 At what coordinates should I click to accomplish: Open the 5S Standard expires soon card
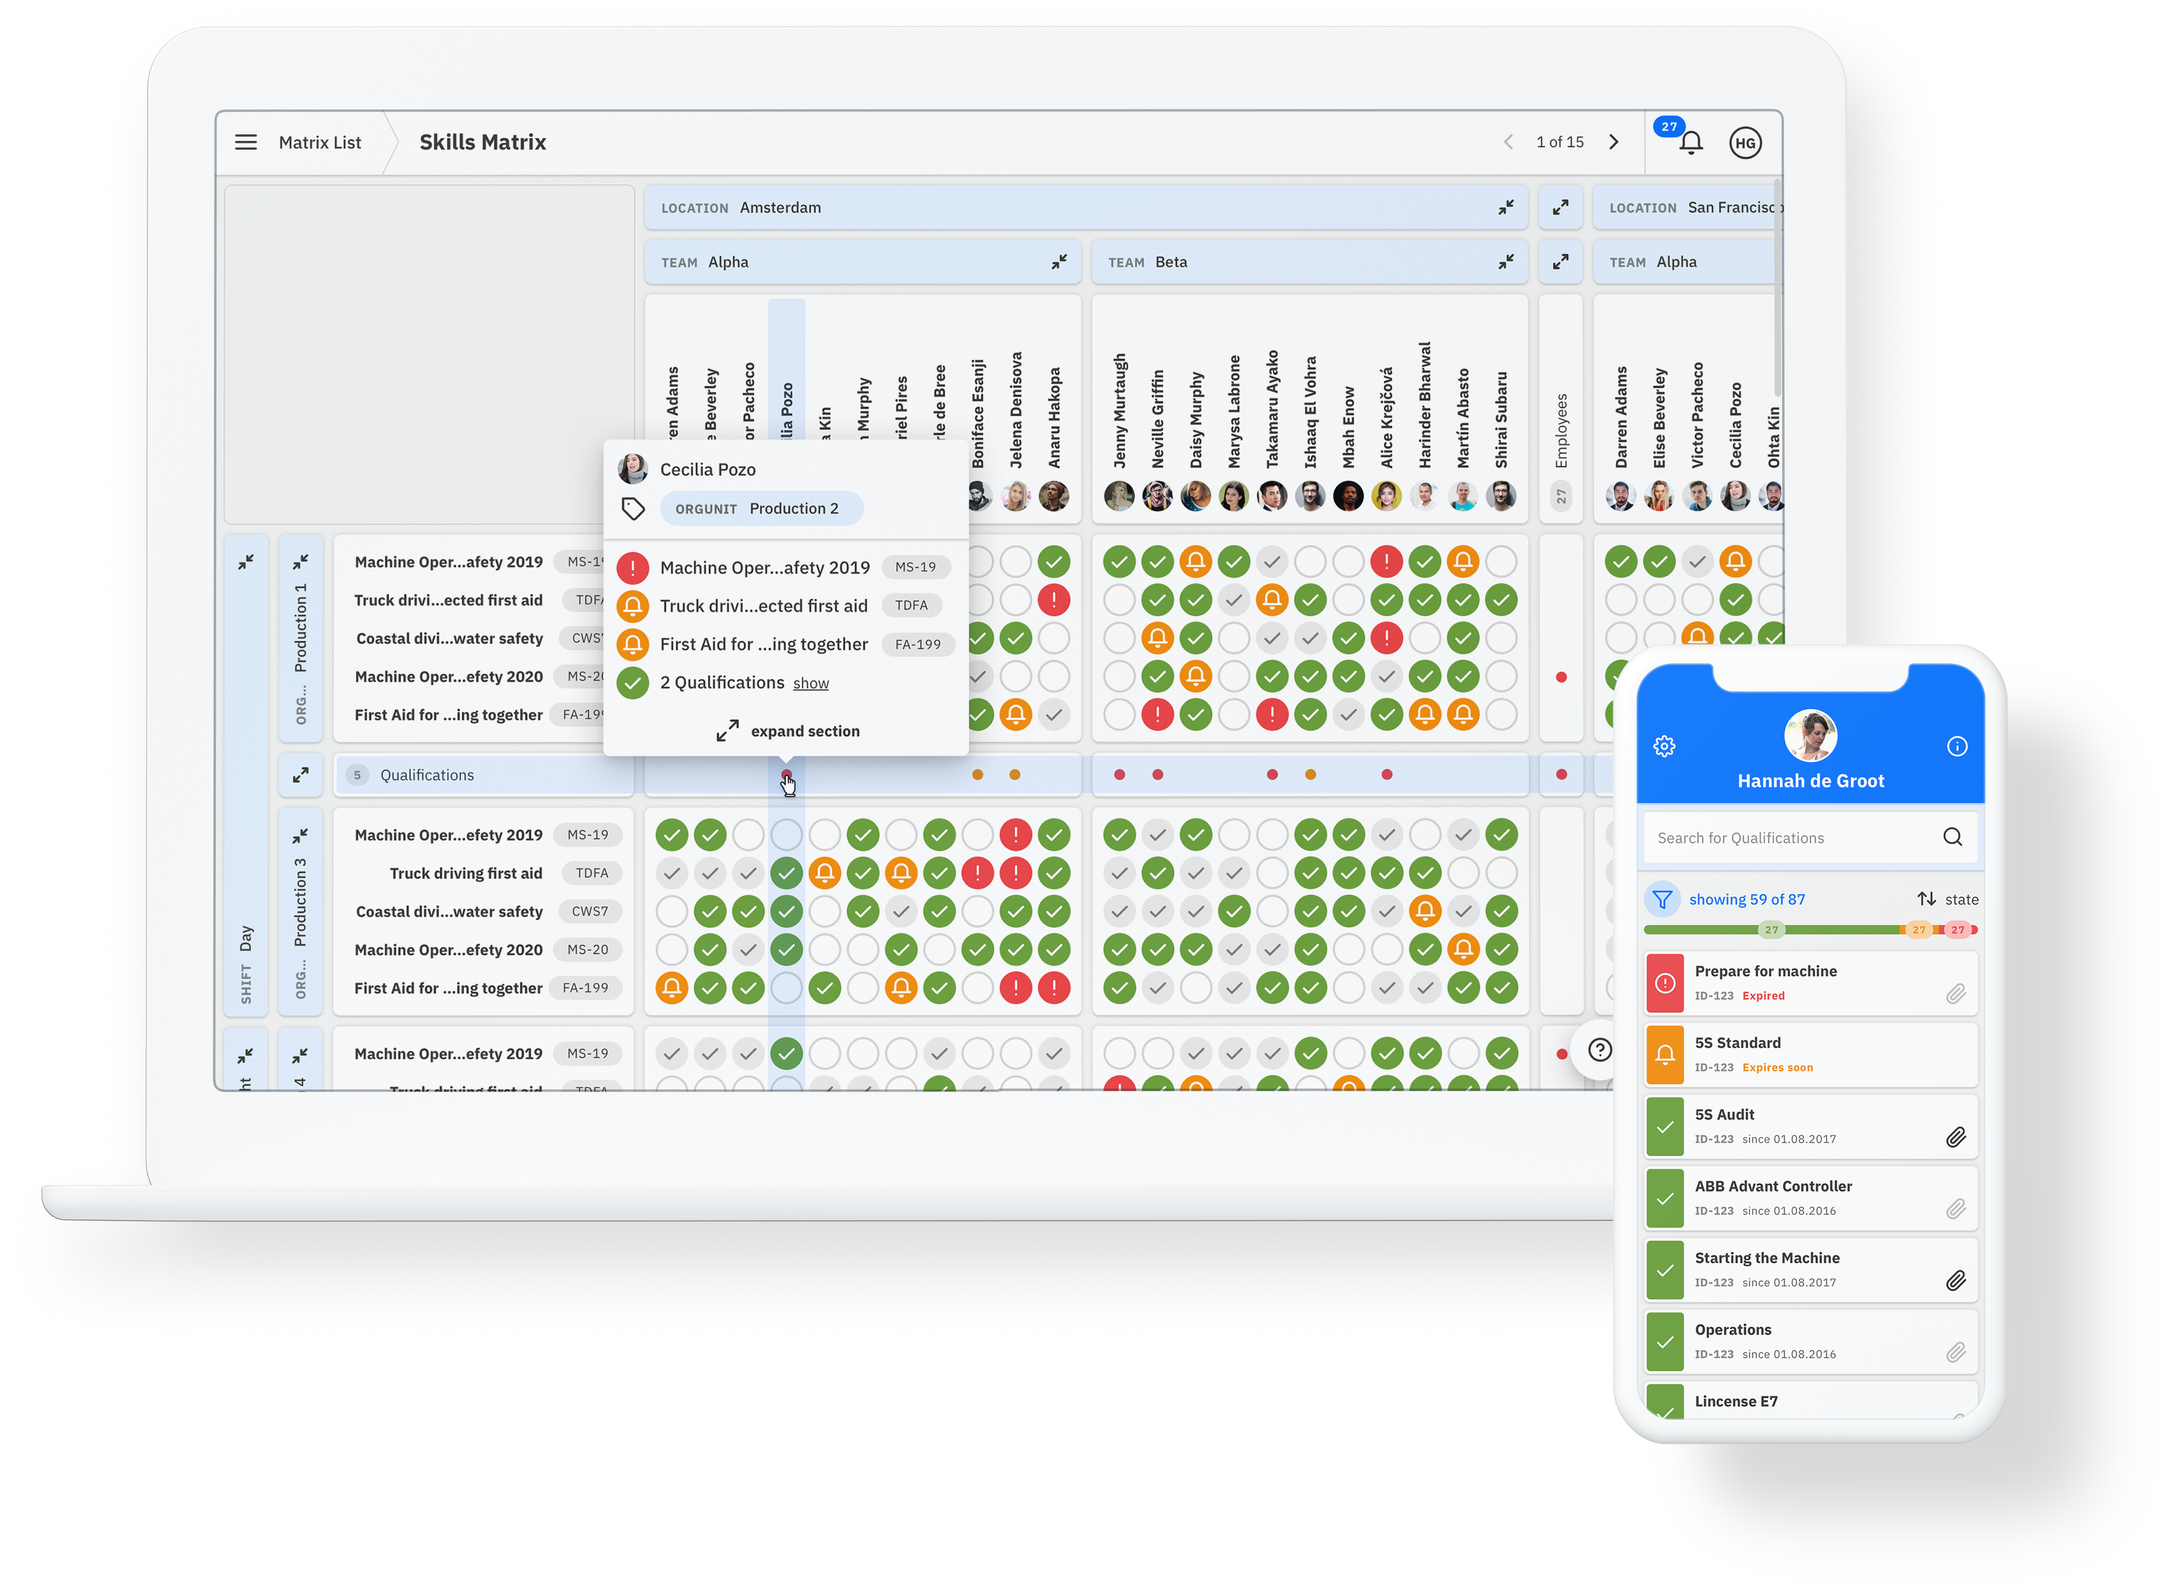(1810, 1055)
